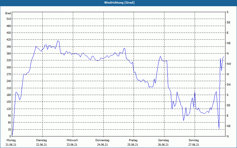
Task: Click the 450 degree axis label
Action: pyautogui.click(x=9, y=33)
